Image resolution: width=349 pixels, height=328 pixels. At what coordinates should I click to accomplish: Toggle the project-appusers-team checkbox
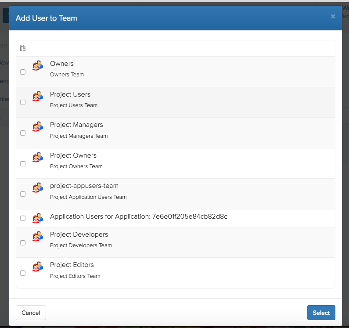[23, 194]
